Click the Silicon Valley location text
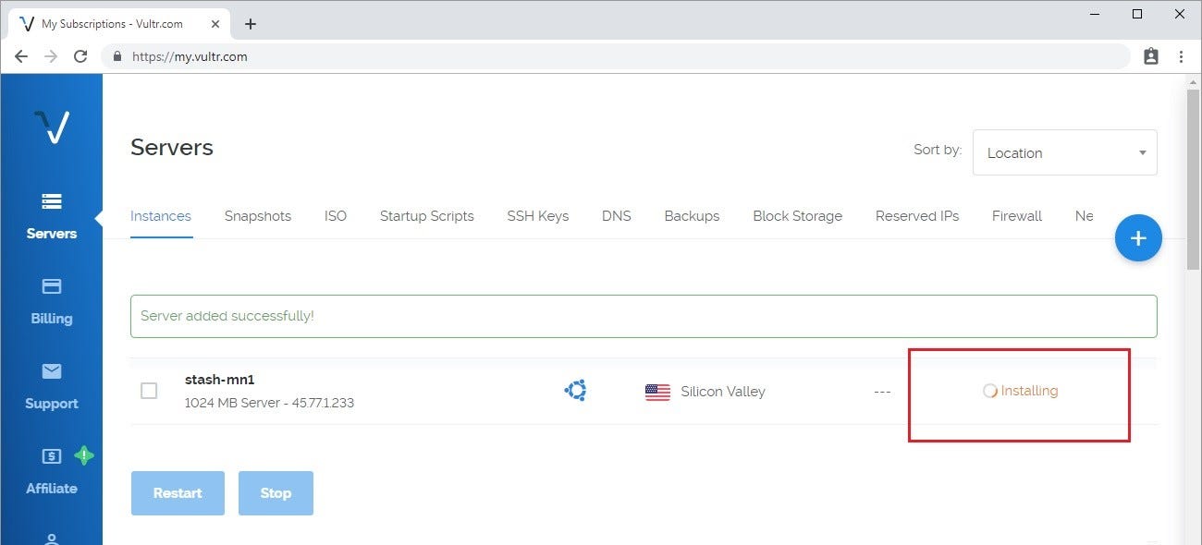 tap(723, 392)
